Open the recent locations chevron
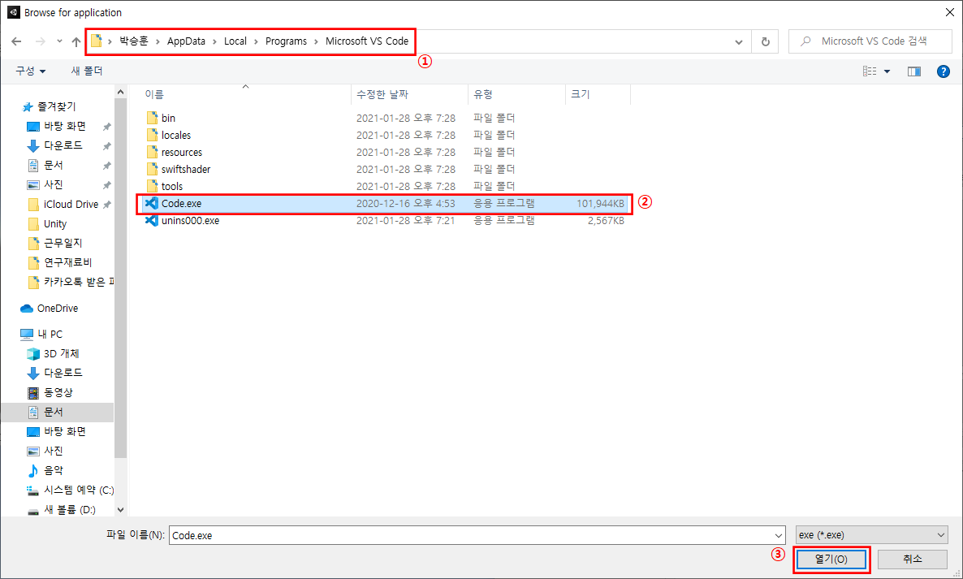Screen dimensions: 963x579 click(x=59, y=41)
